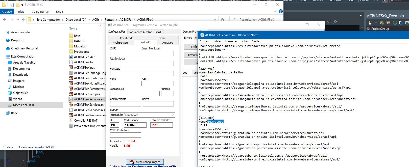Click the Downloads arrow icon in sidebar
This screenshot has height=167, width=409.
[10, 75]
